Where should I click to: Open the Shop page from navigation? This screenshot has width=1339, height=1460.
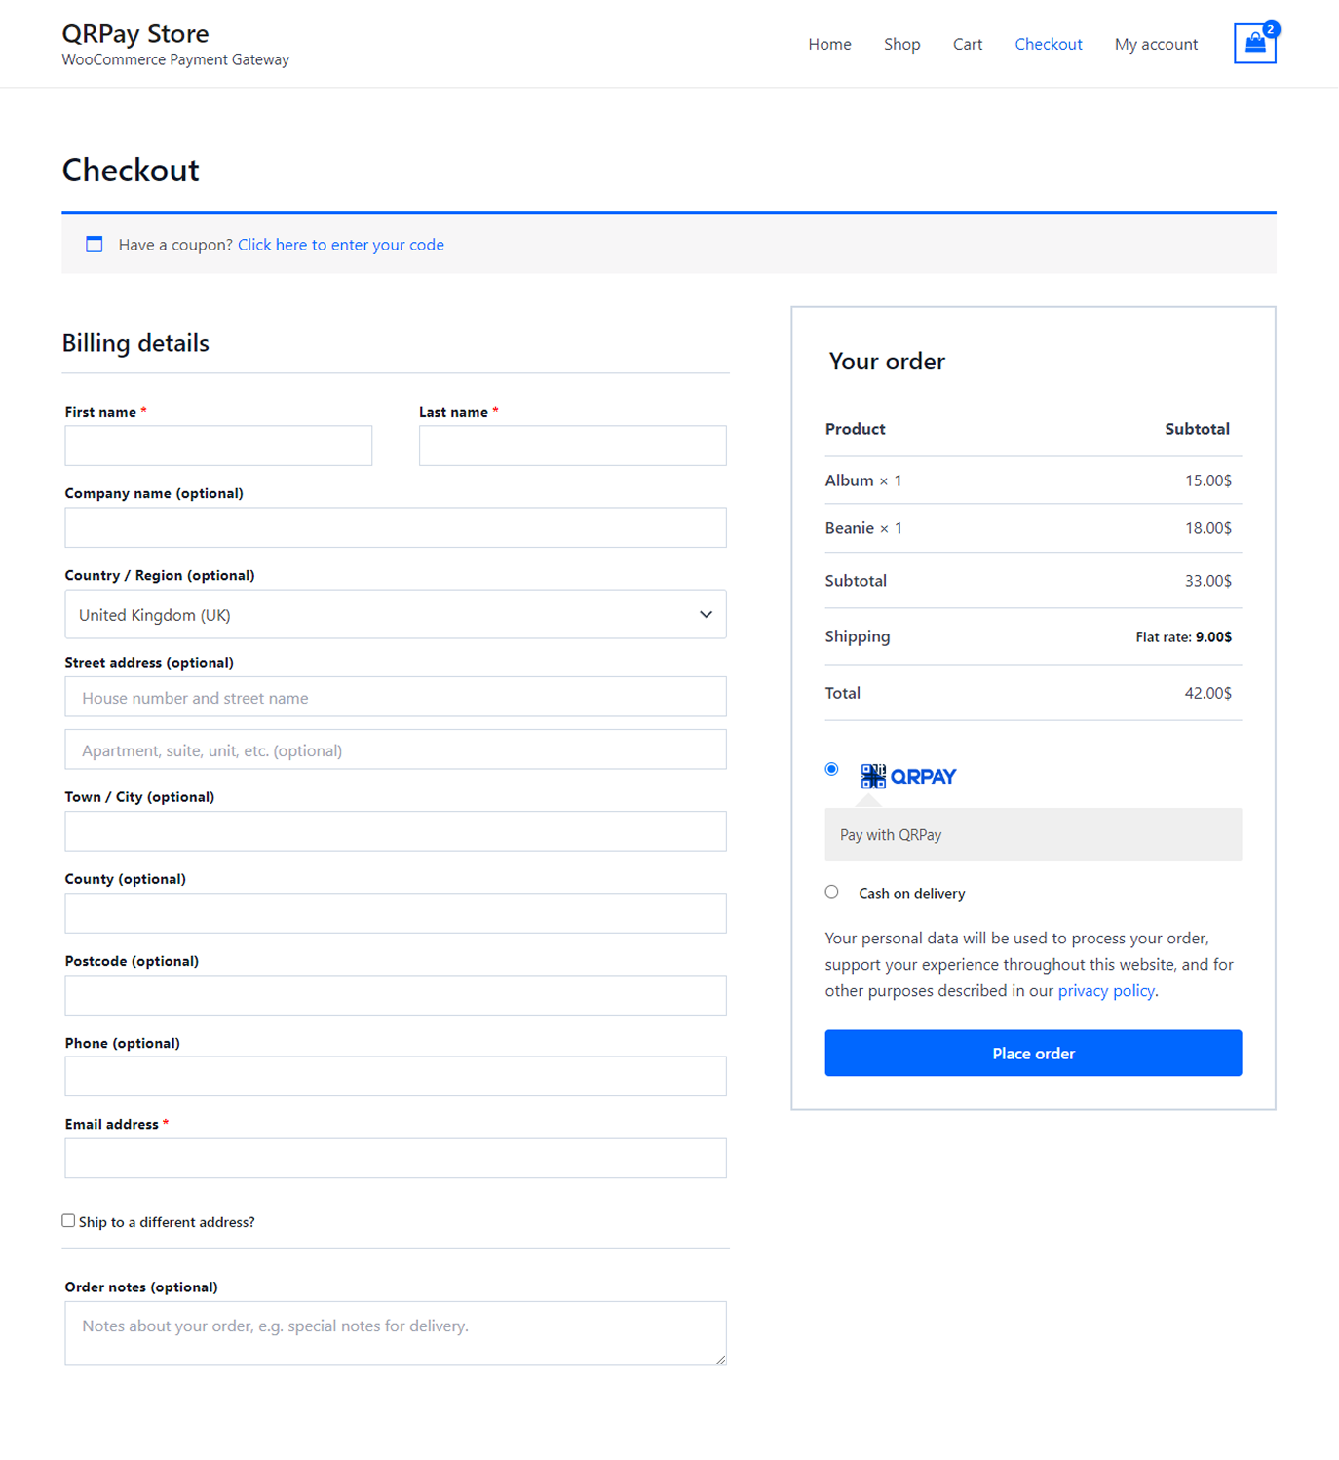(901, 44)
